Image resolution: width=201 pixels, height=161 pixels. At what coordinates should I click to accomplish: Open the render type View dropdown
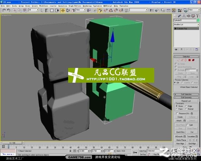[x=194, y=10]
